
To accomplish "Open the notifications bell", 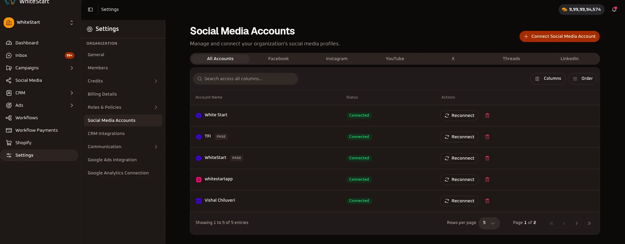I will pos(614,10).
